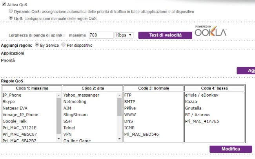The image size is (255, 159).
Task: Choose By Service rule option
Action: coord(37,45)
